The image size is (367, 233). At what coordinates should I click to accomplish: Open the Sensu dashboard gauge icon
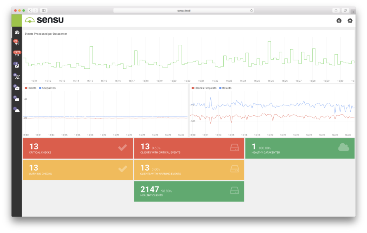pos(16,32)
